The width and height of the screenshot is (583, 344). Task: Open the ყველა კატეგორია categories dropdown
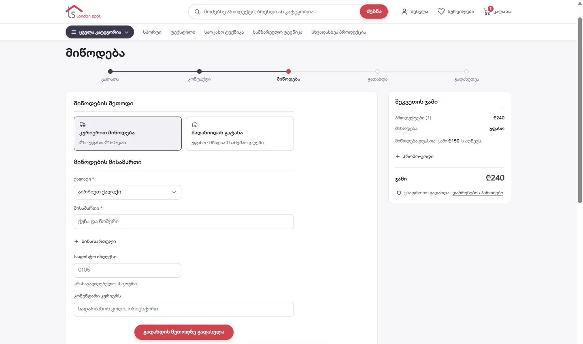pos(100,32)
